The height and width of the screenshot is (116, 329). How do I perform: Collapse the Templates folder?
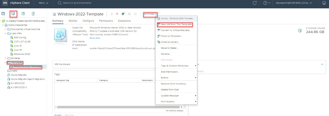[5, 62]
